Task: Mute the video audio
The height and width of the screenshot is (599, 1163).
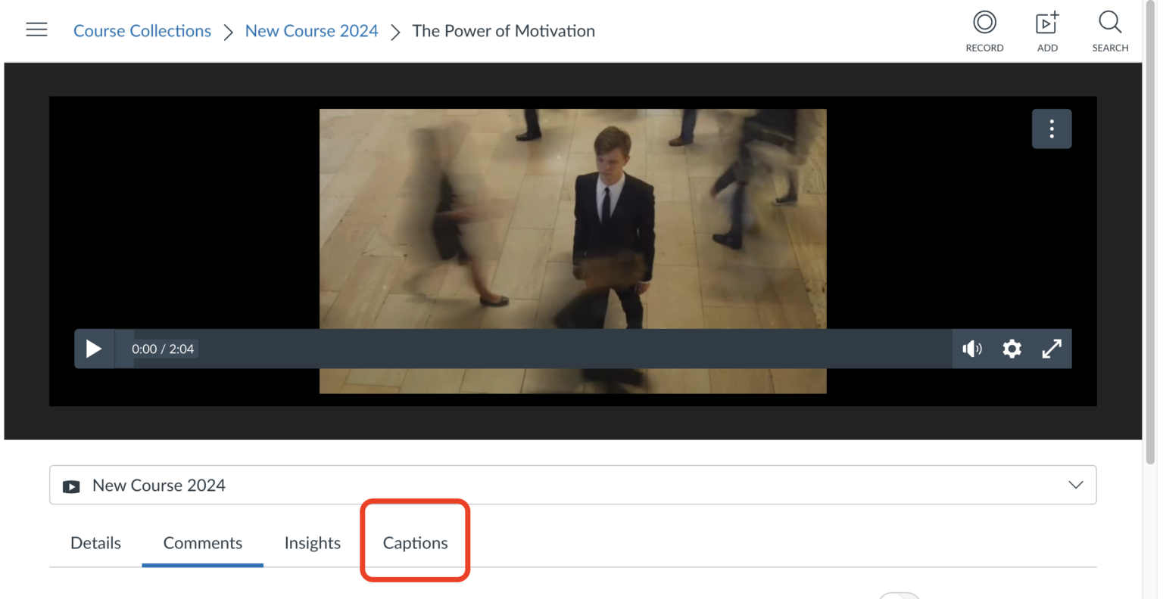Action: pyautogui.click(x=972, y=349)
